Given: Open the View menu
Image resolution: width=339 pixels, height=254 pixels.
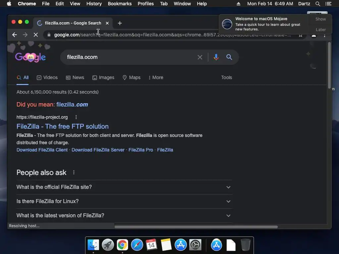Looking at the screenshot, I should (75, 4).
